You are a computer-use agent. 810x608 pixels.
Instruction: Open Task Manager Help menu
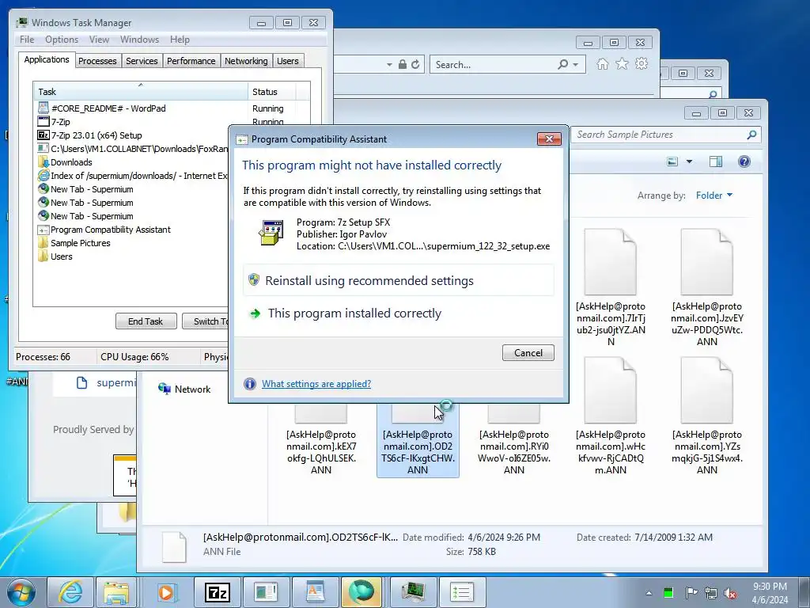click(x=180, y=40)
